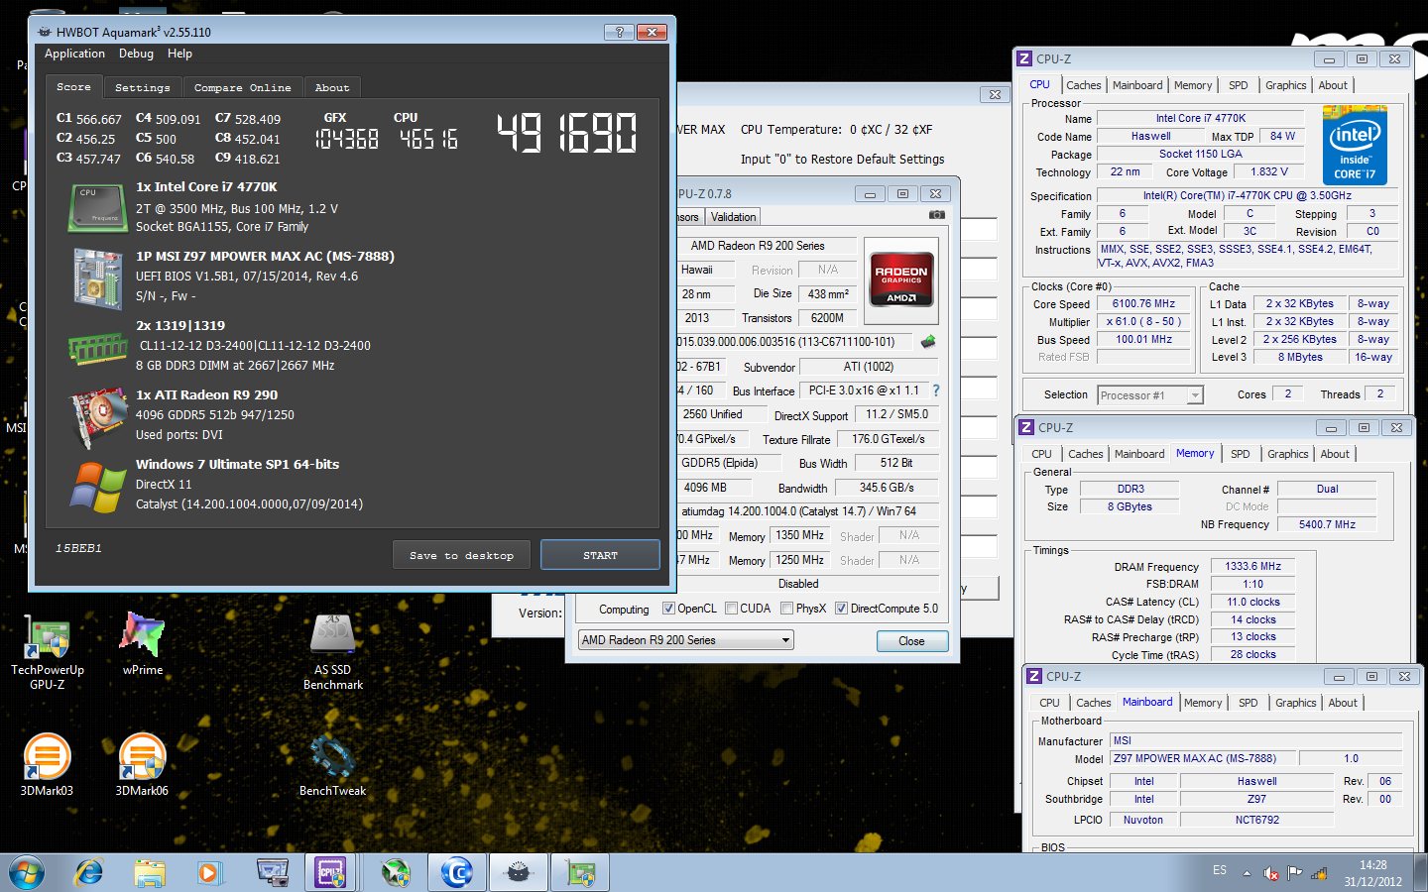Click the DRAM Frequency 1333.6 MHz value
This screenshot has width=1428, height=892.
(1253, 567)
